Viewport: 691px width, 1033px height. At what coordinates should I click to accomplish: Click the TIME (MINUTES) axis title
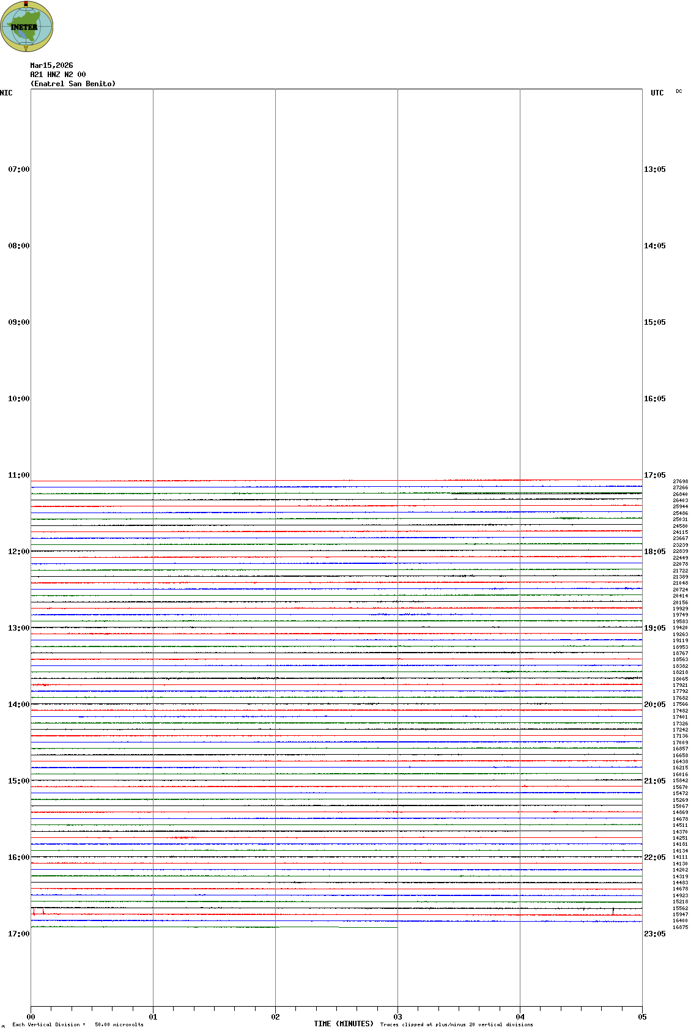pos(344,1024)
